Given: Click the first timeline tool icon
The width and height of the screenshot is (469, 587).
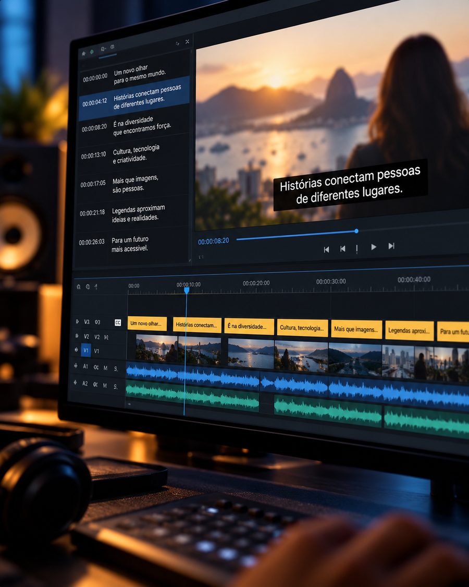Looking at the screenshot, I should click(x=79, y=287).
